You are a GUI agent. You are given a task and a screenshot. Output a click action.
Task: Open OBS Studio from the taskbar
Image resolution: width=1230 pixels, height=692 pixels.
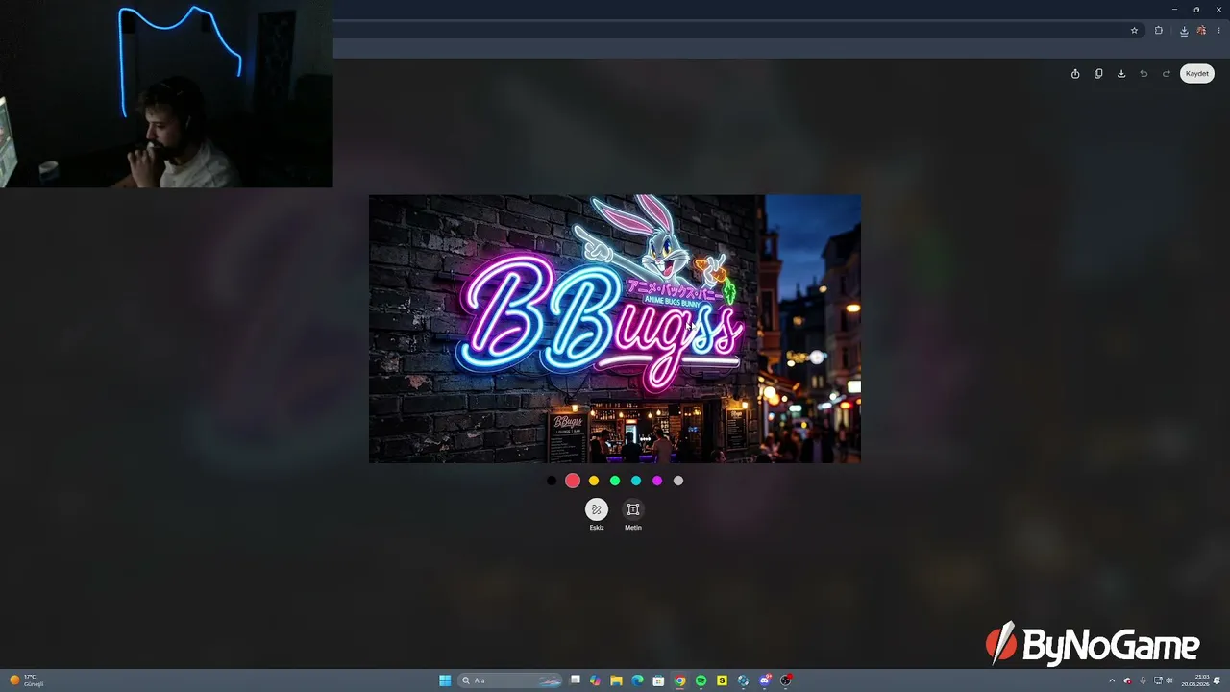pos(786,680)
